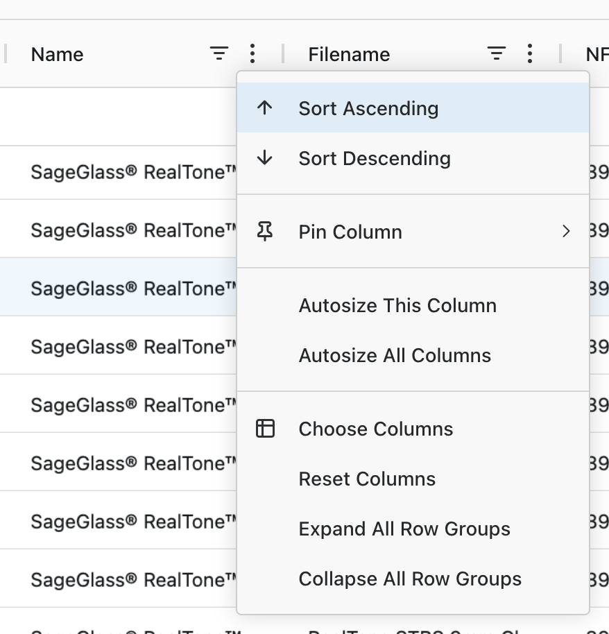The width and height of the screenshot is (609, 634).
Task: Select Sort Descending from the menu
Action: click(413, 157)
